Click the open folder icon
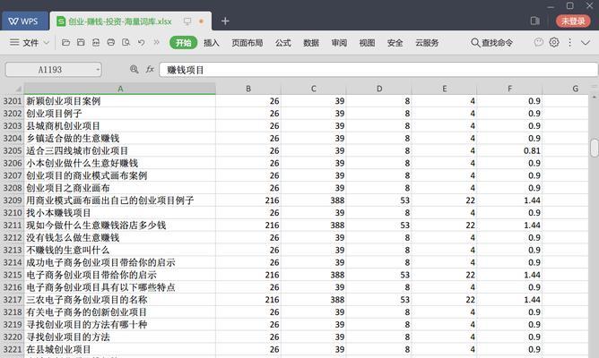Viewport: 599px width, 358px height. click(65, 42)
